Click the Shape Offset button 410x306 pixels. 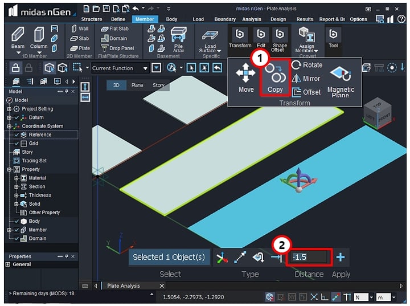tap(280, 39)
